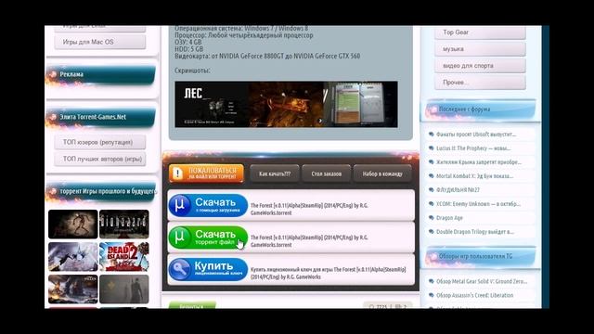Select the видео для спорта category
Viewport: 594px width, 334px height.
[x=480, y=66]
